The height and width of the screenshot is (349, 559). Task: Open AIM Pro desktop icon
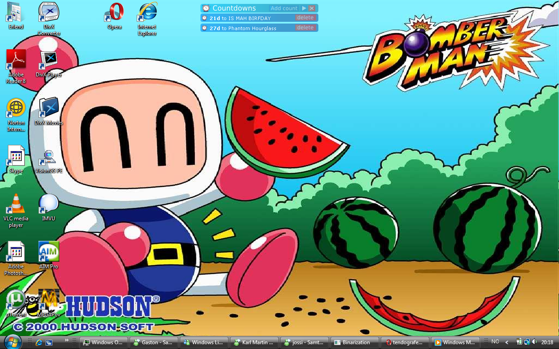click(49, 256)
